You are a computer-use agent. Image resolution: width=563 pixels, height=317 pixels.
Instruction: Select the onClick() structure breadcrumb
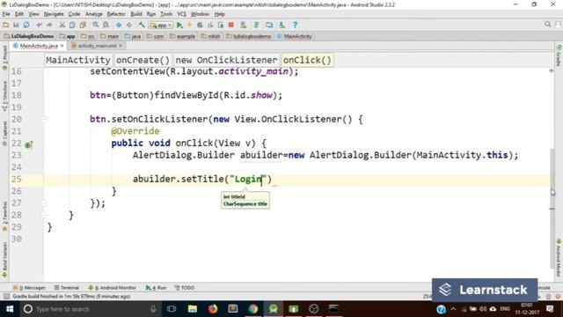point(307,60)
